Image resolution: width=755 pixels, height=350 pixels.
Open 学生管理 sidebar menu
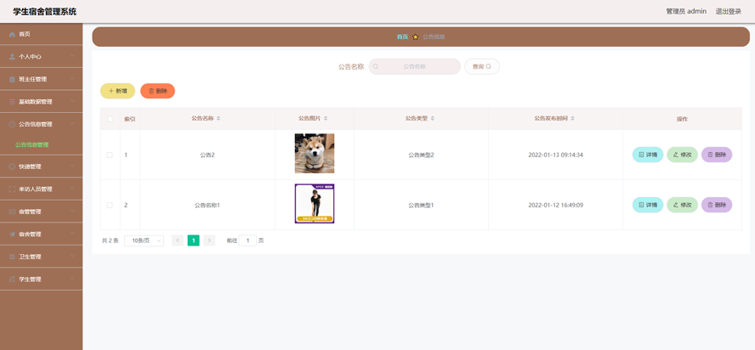coord(42,279)
